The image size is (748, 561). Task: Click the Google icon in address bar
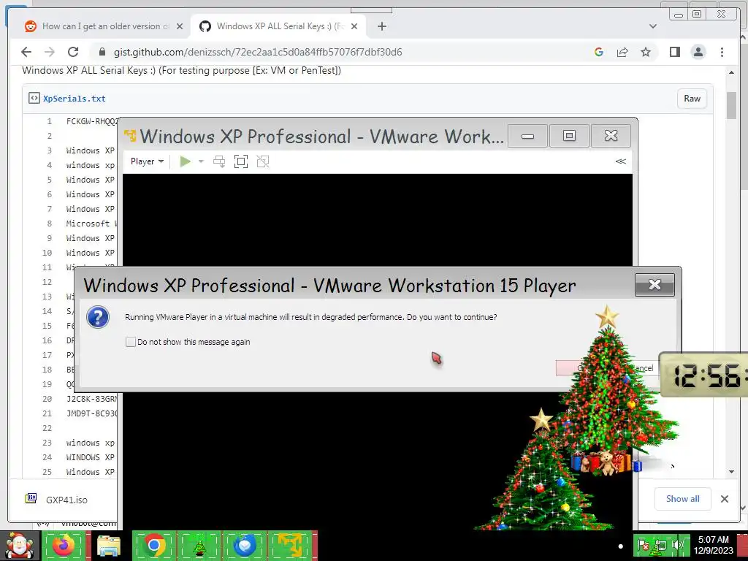pos(599,52)
